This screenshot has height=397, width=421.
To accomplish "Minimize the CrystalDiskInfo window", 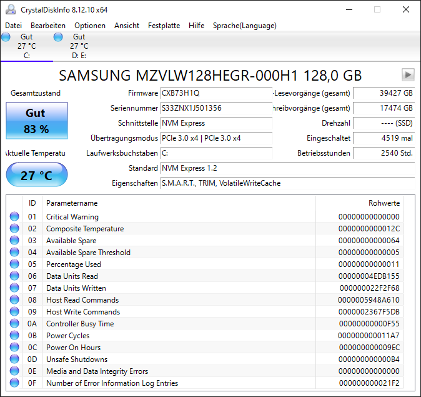I will [349, 9].
